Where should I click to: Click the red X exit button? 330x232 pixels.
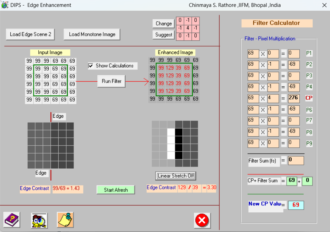(202, 220)
